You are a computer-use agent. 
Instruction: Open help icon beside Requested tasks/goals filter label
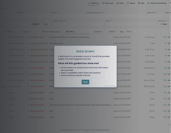103,12
